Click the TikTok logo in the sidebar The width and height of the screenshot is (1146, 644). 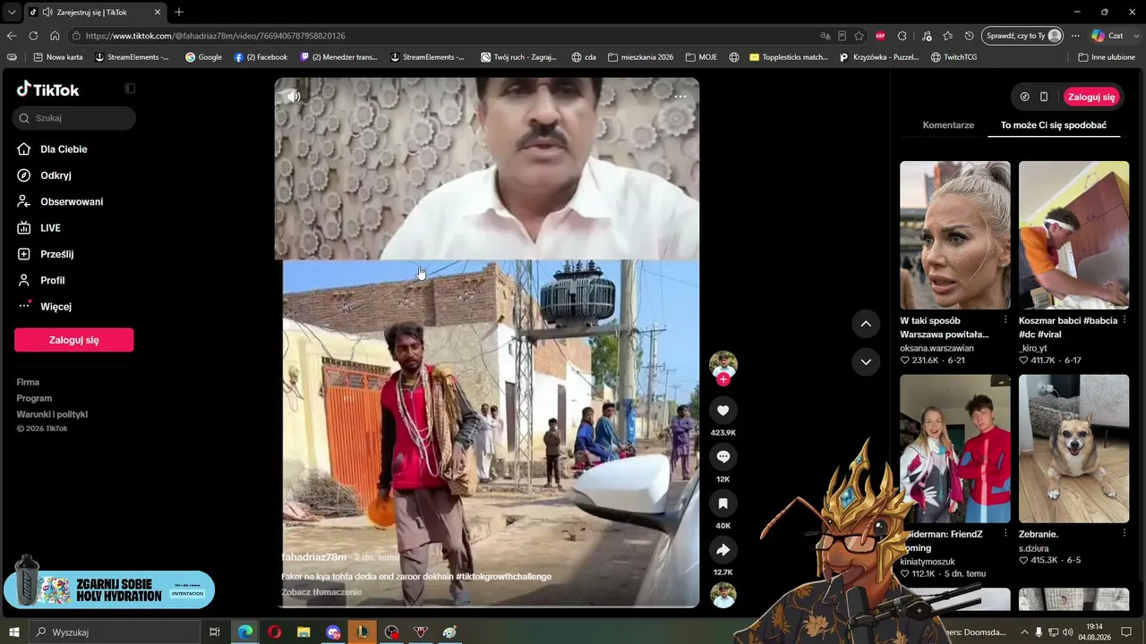(48, 89)
